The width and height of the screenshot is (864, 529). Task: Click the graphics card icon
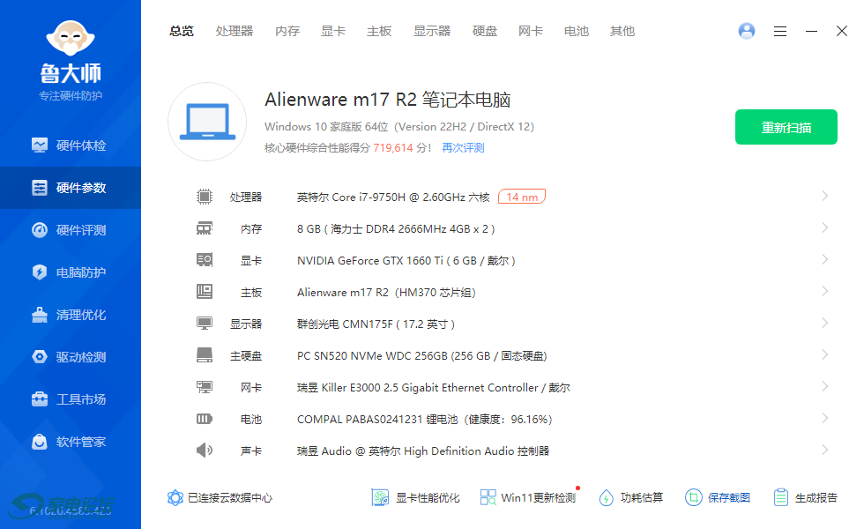click(205, 259)
